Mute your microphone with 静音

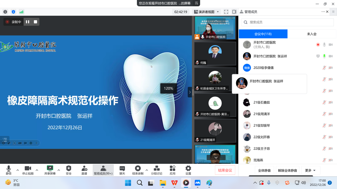click(8, 170)
